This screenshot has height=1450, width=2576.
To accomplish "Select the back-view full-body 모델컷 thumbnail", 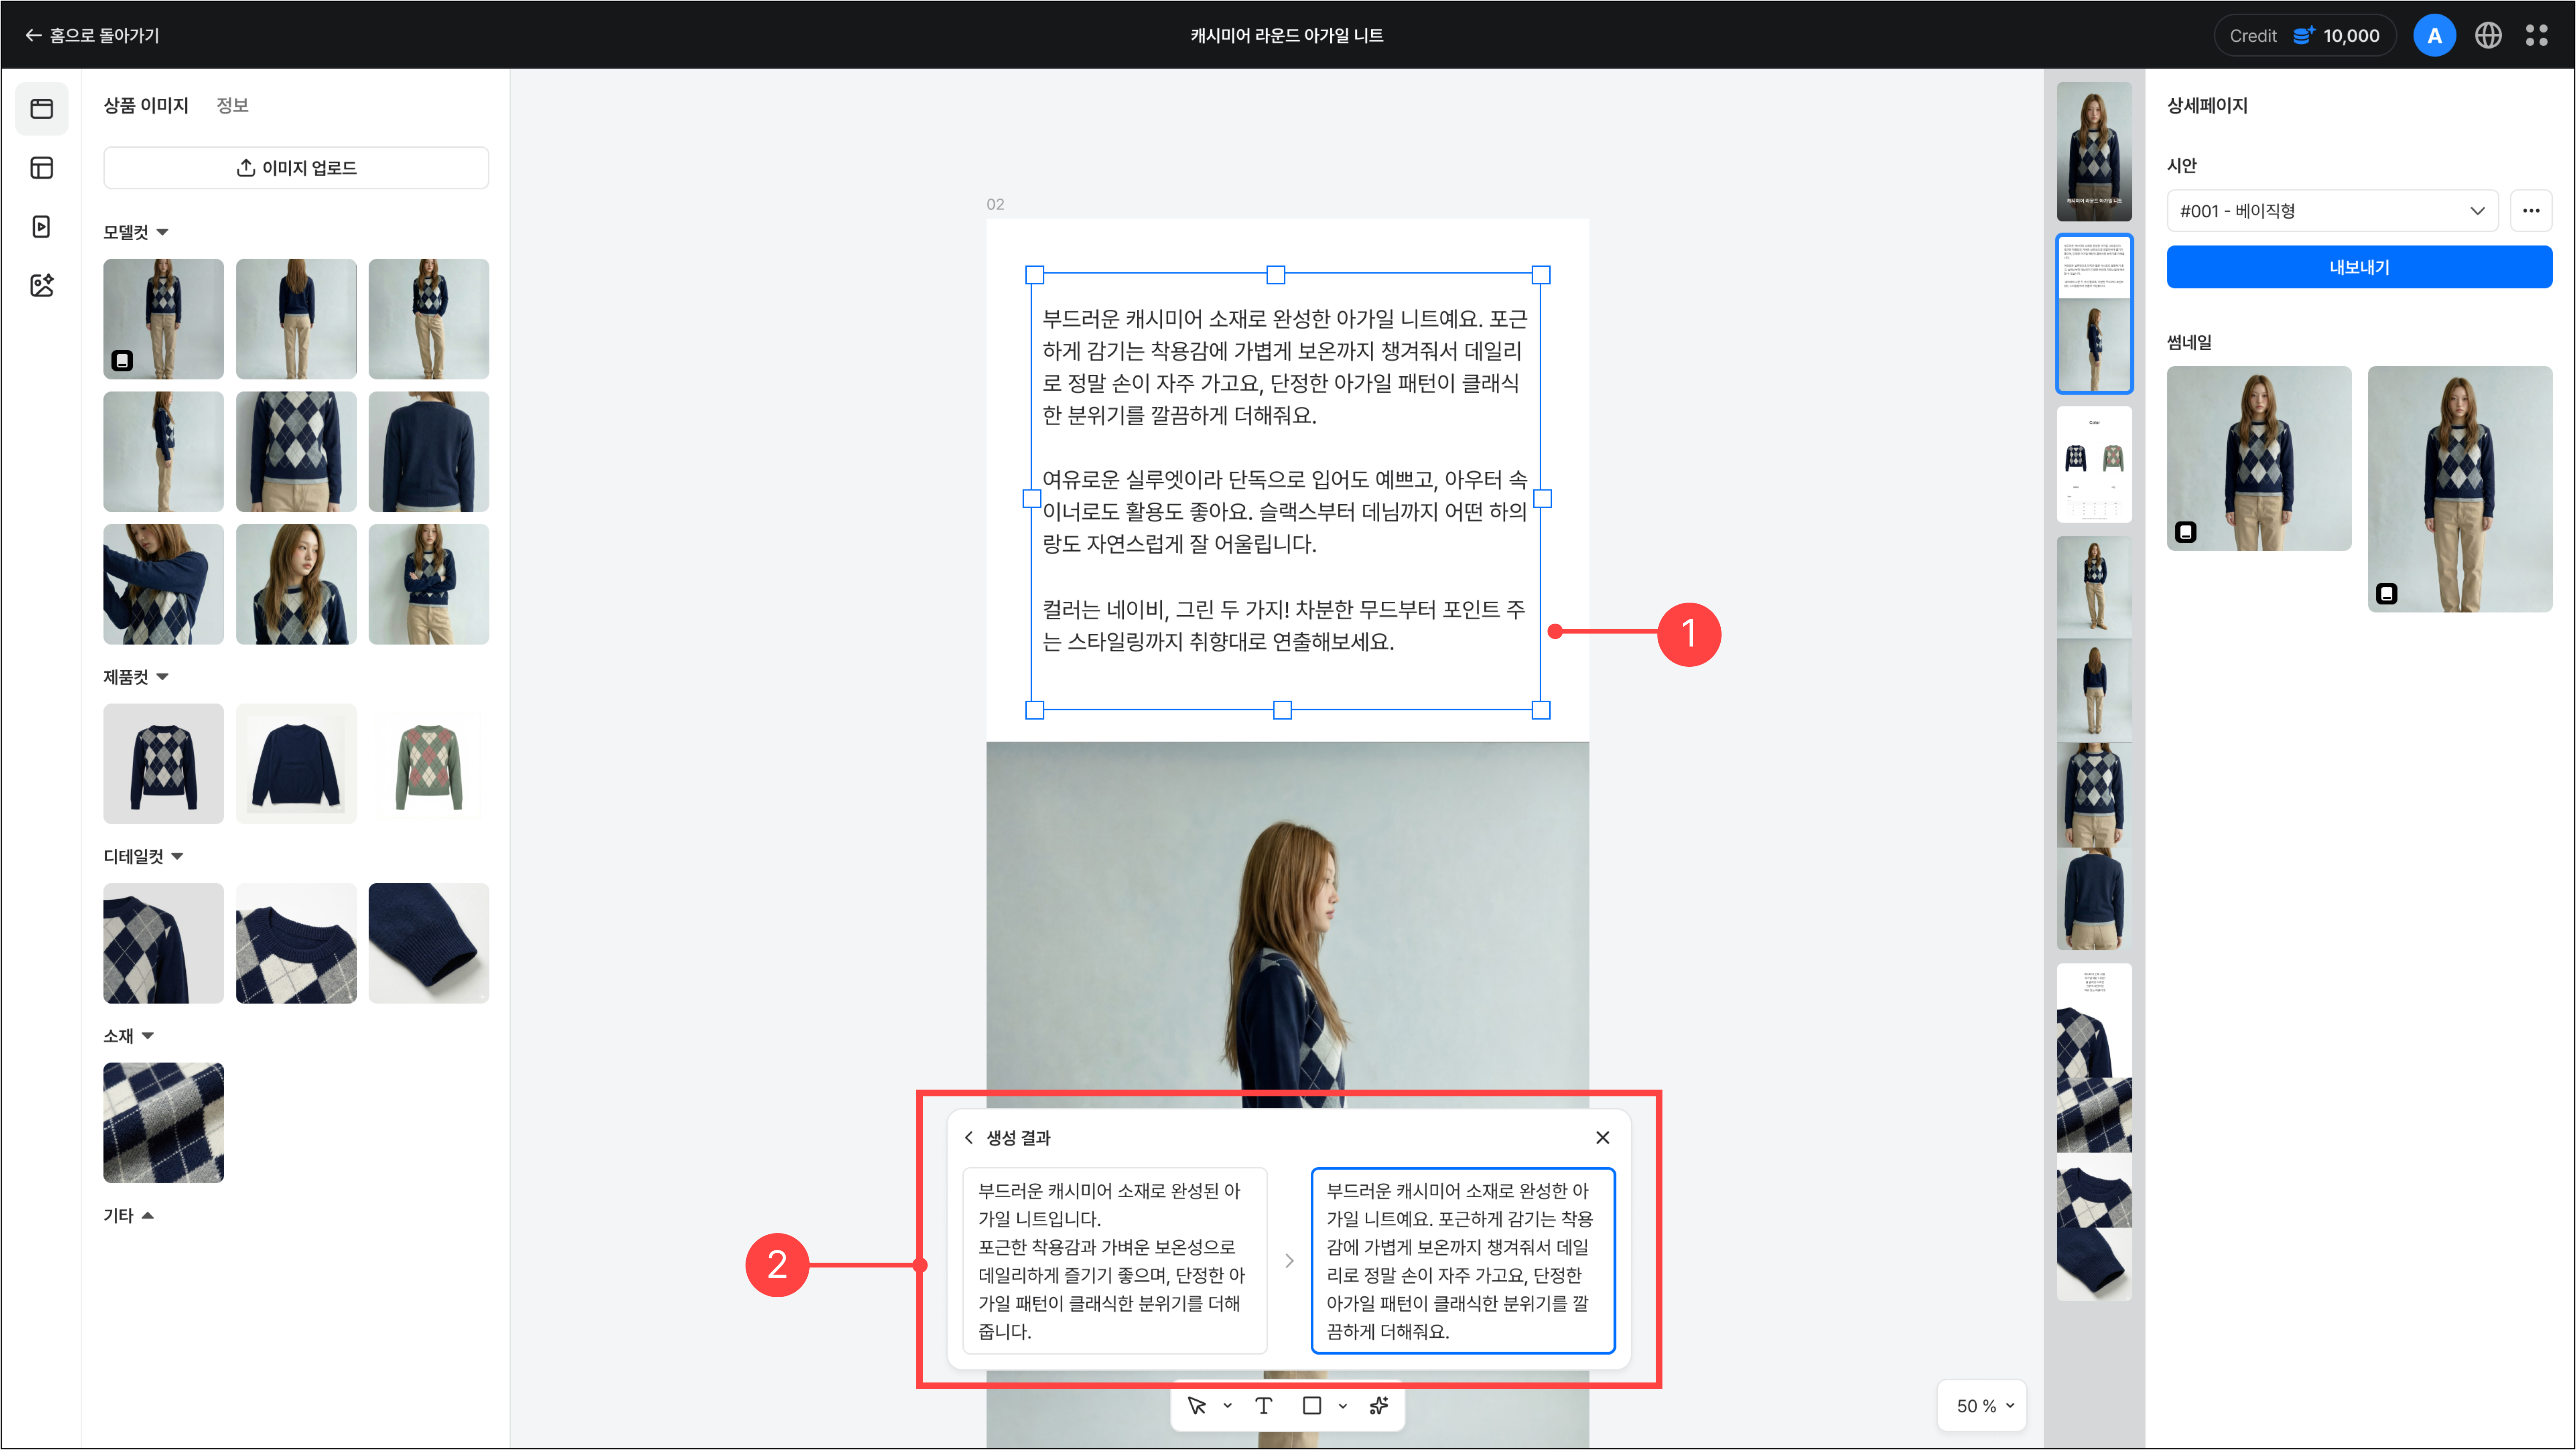I will 296,319.
